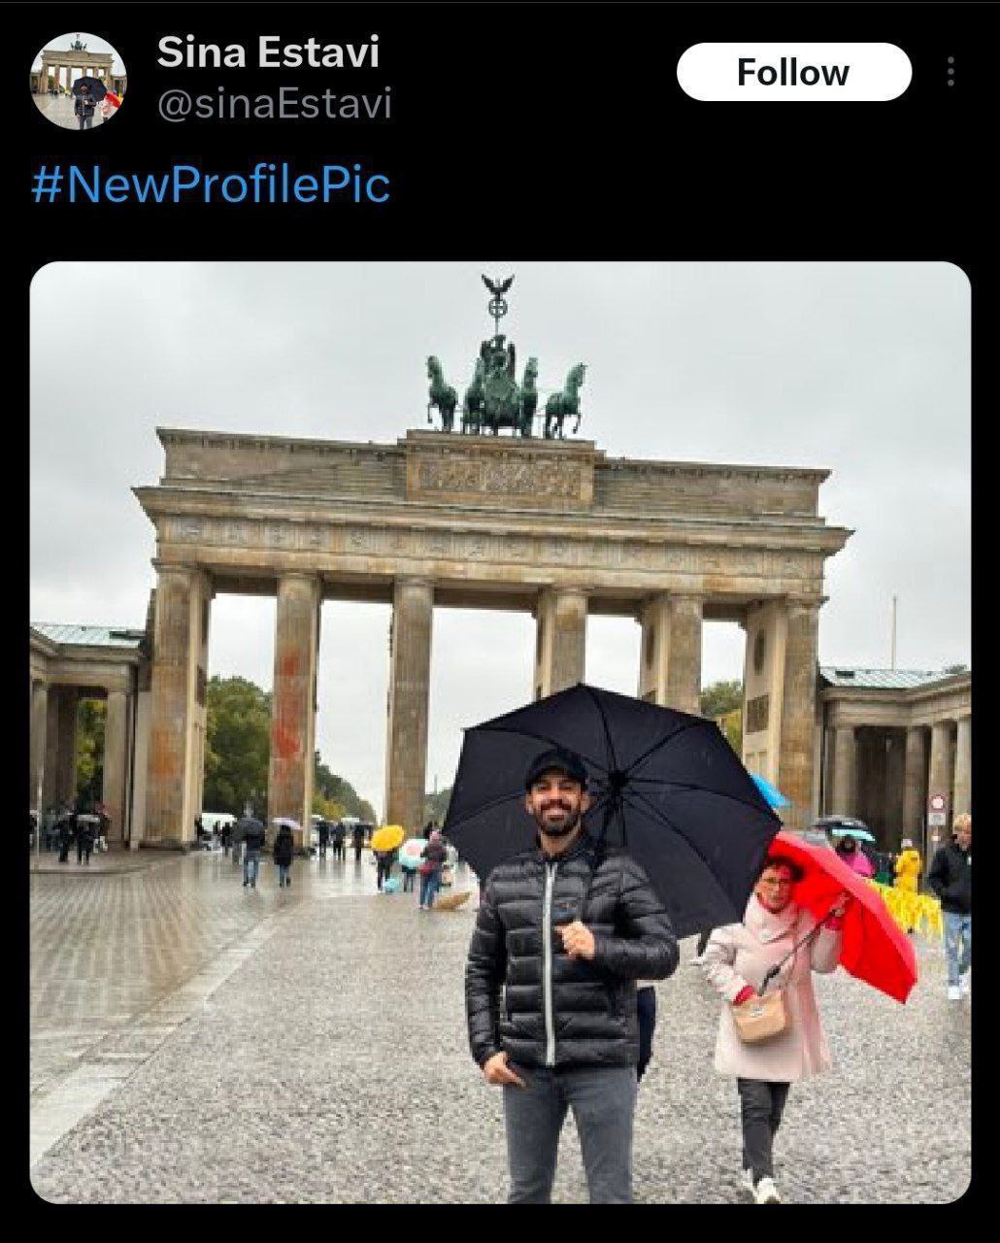Open Sina Estavi's profile avatar
The height and width of the screenshot is (1243, 1000).
[78, 81]
